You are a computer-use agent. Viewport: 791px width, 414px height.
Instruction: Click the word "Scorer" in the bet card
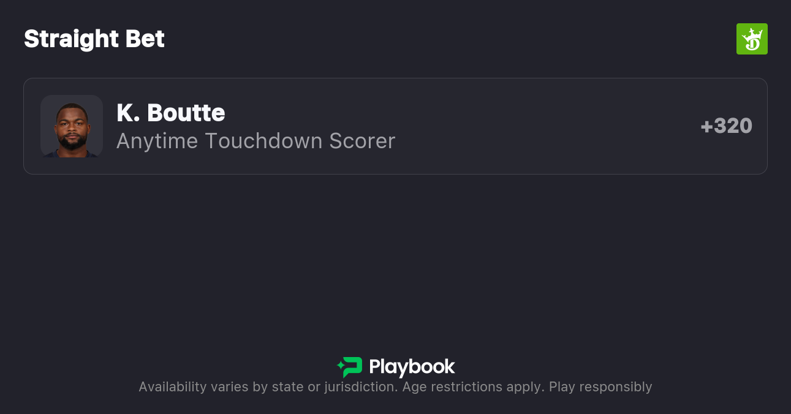[x=362, y=141]
